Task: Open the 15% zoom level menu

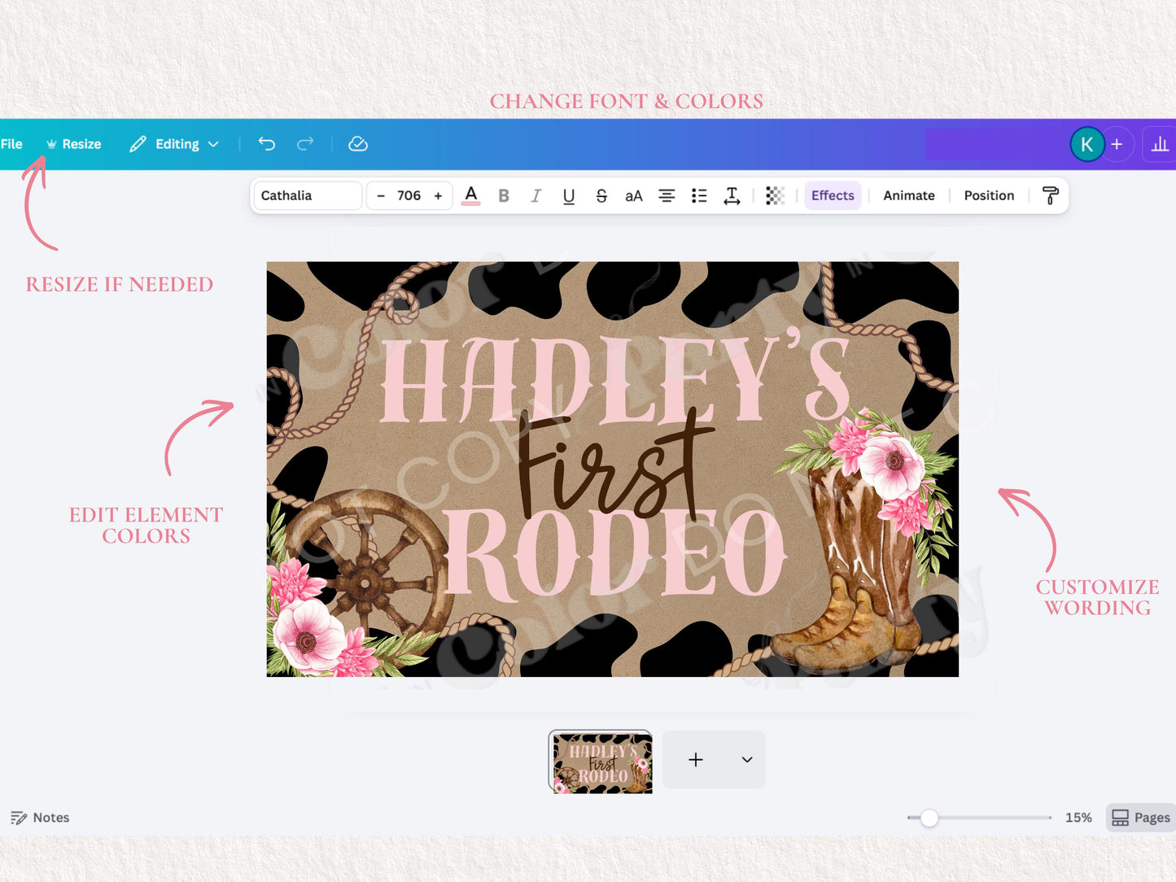Action: [x=1078, y=818]
